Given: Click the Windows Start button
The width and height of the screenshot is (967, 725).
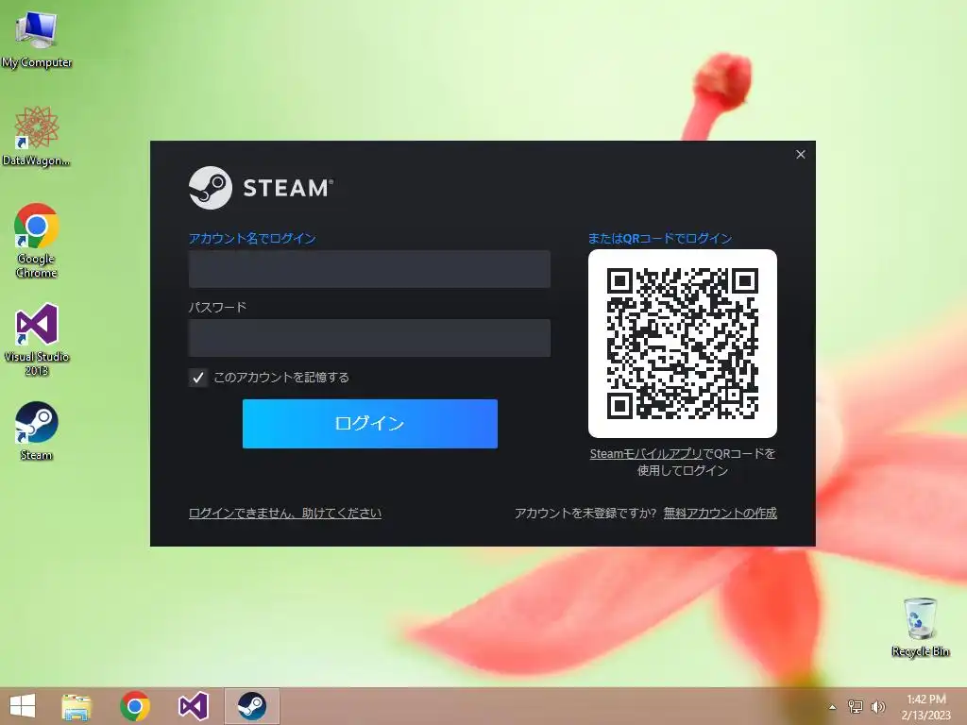Looking at the screenshot, I should tap(23, 706).
